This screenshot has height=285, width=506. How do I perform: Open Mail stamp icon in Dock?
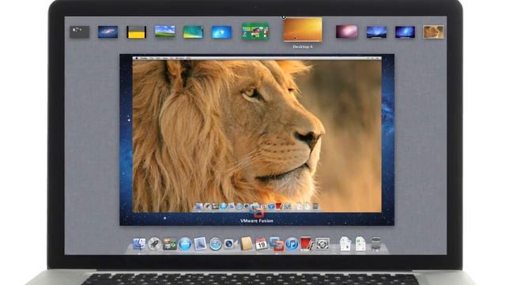(200, 244)
